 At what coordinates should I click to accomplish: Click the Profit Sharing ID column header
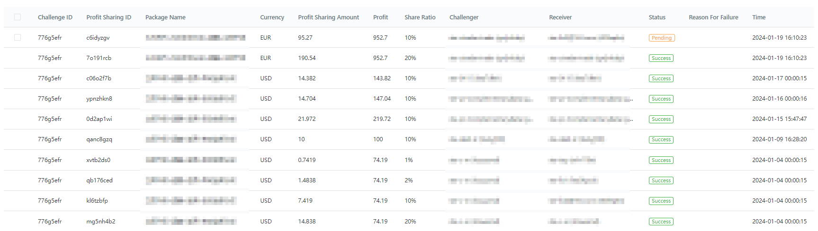point(108,17)
